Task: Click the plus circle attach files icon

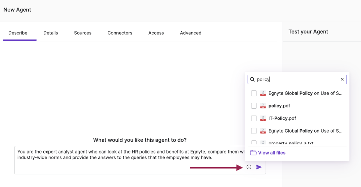Action: point(249,167)
